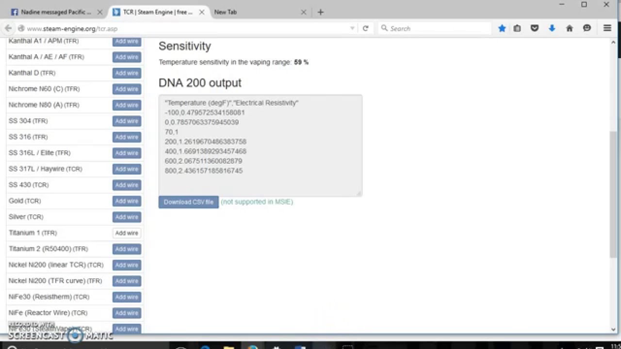Open the bookmarks list icon

pyautogui.click(x=517, y=29)
